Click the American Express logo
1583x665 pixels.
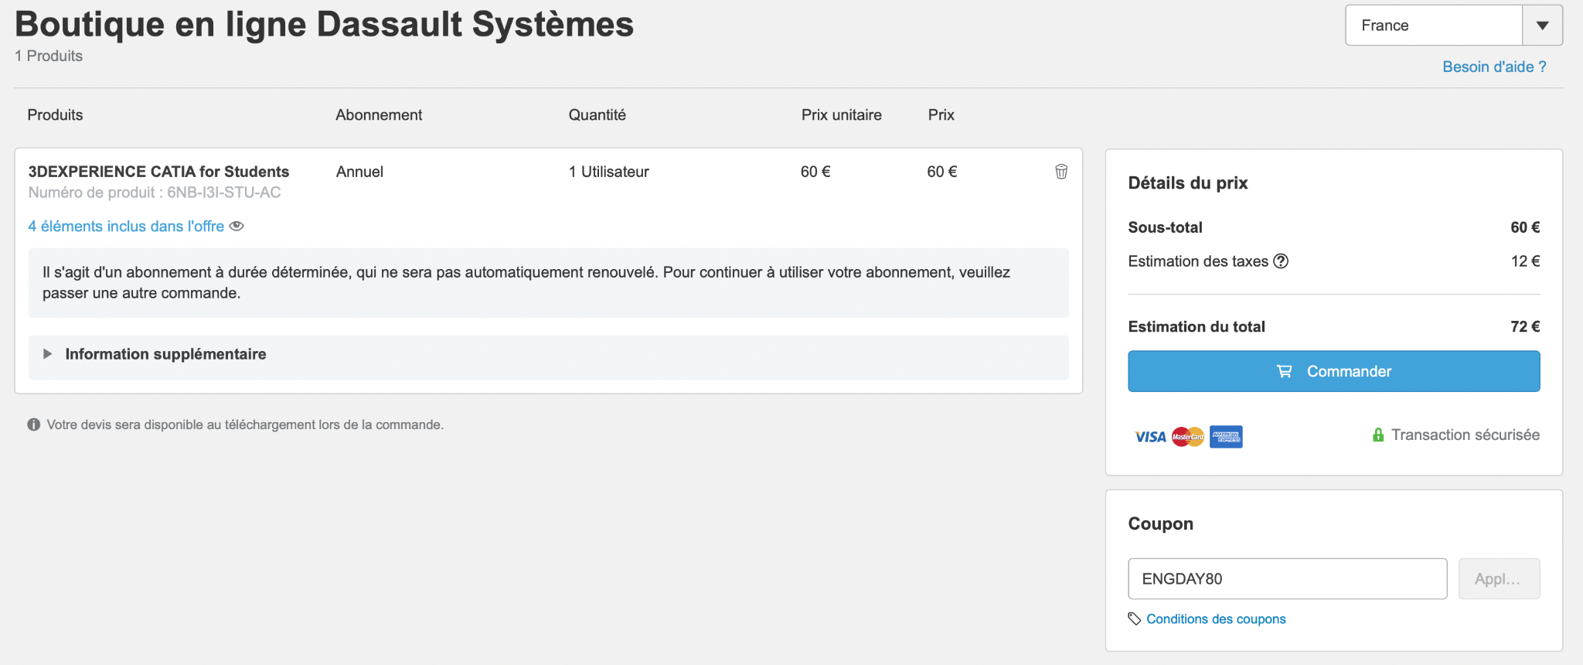[1226, 437]
